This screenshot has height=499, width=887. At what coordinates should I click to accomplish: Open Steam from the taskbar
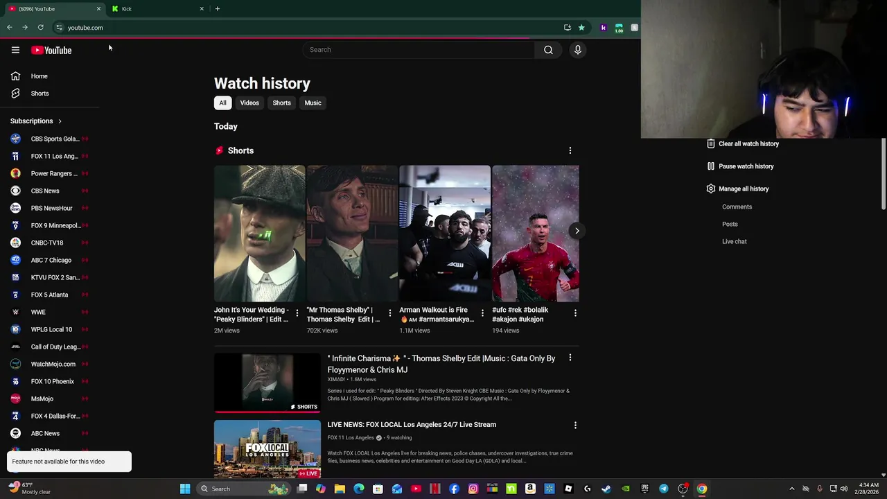tap(606, 489)
